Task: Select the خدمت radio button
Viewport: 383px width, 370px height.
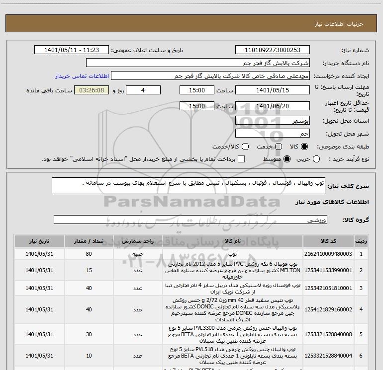Action: (279, 147)
